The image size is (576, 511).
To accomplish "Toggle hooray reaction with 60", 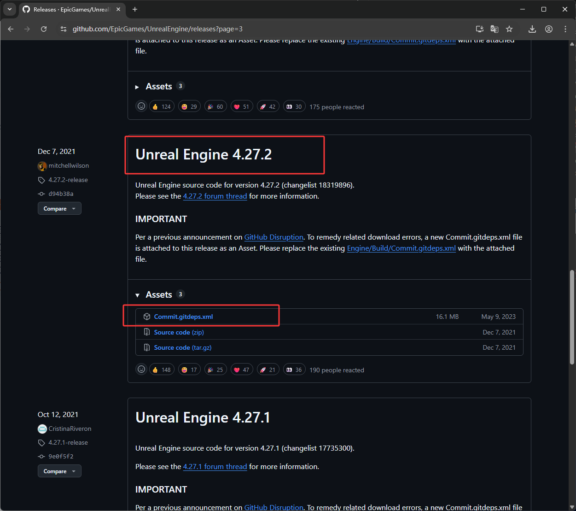I will (215, 106).
